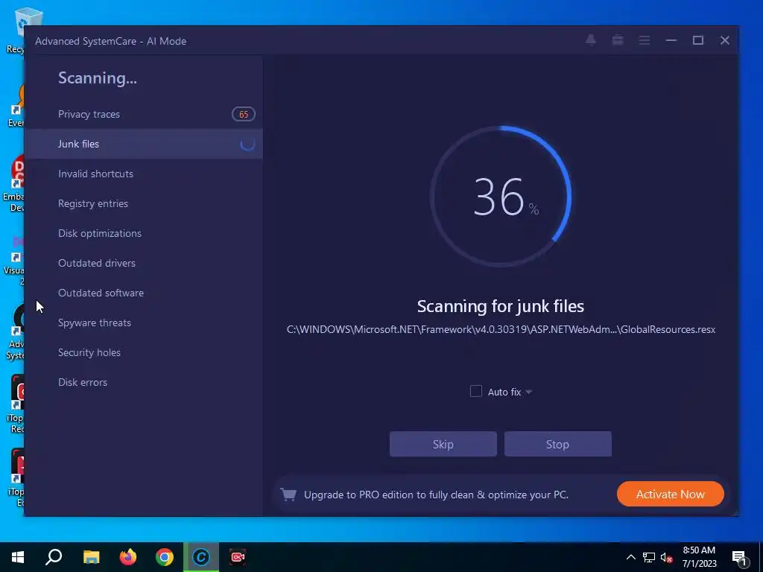Expand the Auto fix dropdown arrow
Image resolution: width=763 pixels, height=572 pixels.
click(528, 392)
